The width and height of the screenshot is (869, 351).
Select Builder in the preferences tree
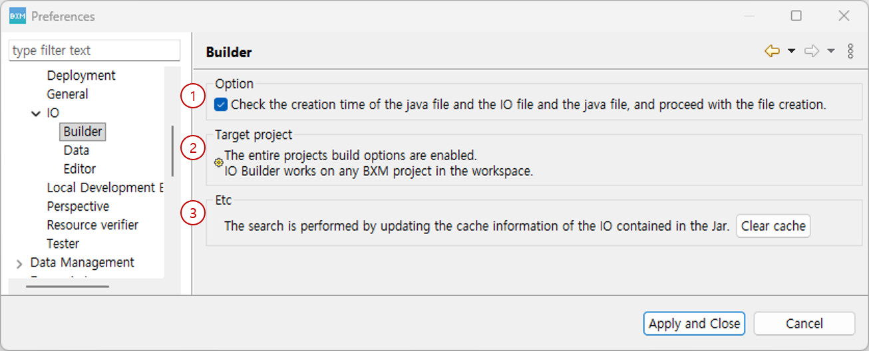coord(83,132)
